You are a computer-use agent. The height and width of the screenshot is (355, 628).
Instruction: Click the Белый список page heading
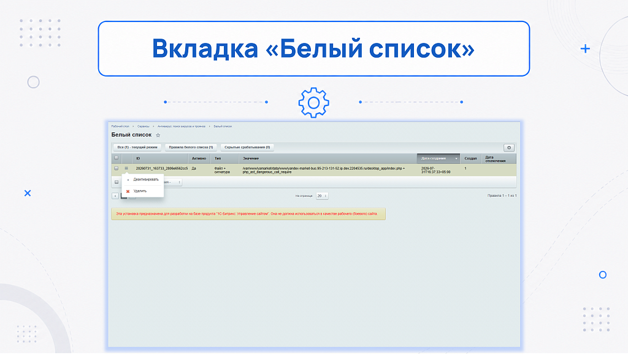click(131, 135)
